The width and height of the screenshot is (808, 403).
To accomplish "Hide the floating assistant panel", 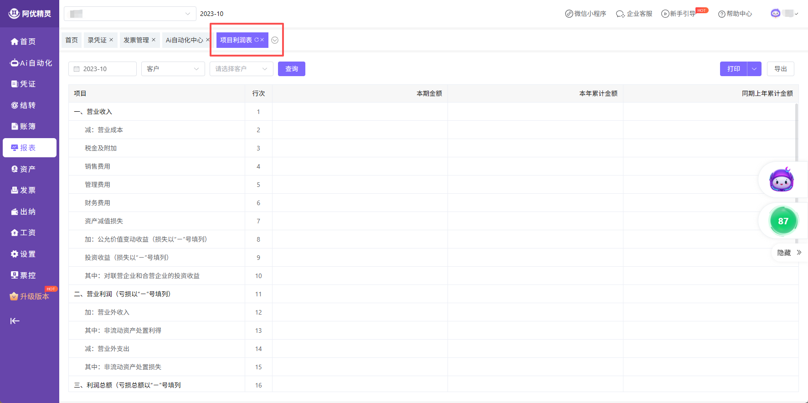I will (x=789, y=253).
